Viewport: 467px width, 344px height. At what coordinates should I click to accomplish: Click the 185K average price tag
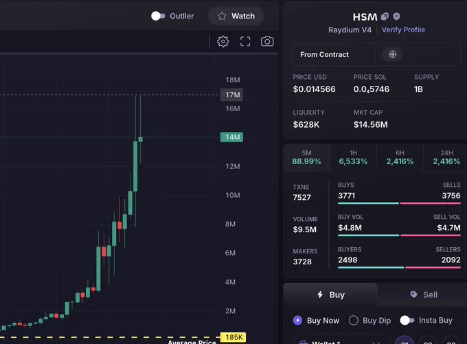[x=233, y=337]
